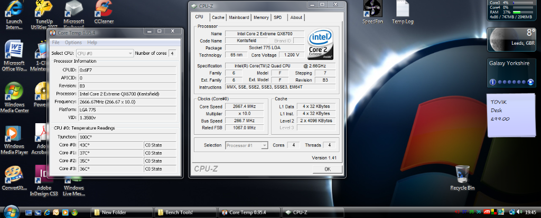The height and width of the screenshot is (218, 541).
Task: Open the File menu in Core Temp
Action: click(55, 42)
